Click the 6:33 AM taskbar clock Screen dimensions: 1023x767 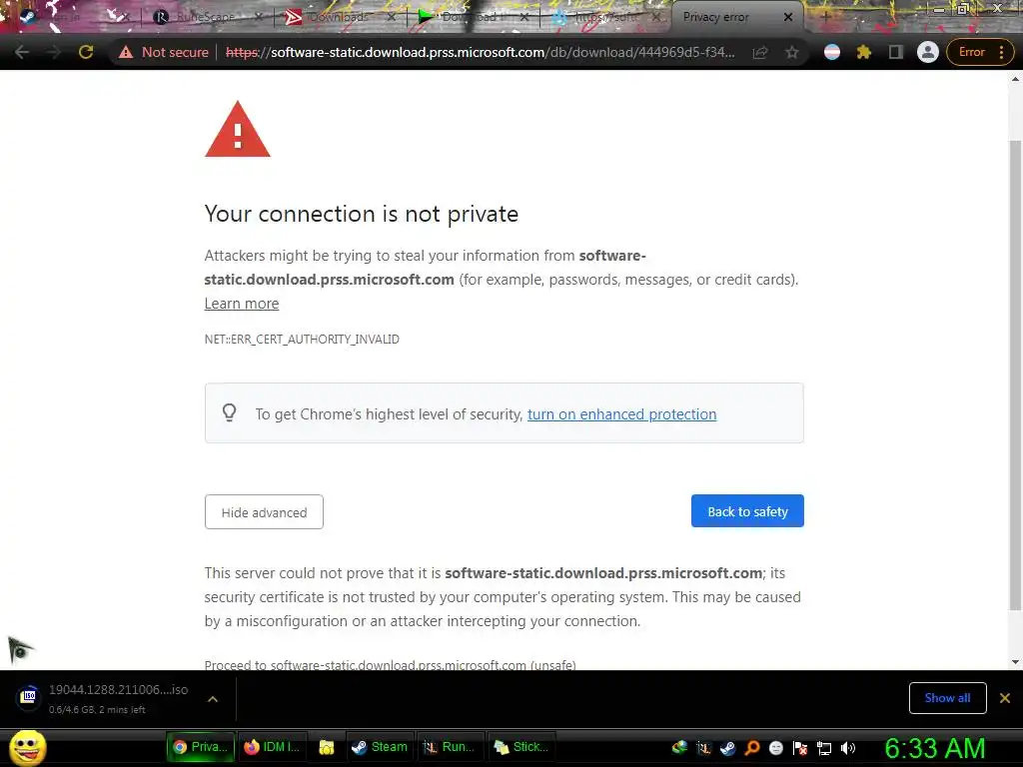pyautogui.click(x=935, y=748)
